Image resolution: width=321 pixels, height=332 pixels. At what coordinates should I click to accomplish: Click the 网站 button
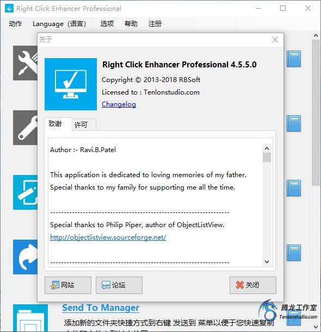click(68, 285)
